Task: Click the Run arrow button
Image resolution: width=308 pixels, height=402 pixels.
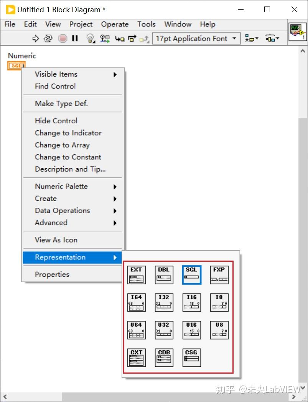Action: (36, 38)
